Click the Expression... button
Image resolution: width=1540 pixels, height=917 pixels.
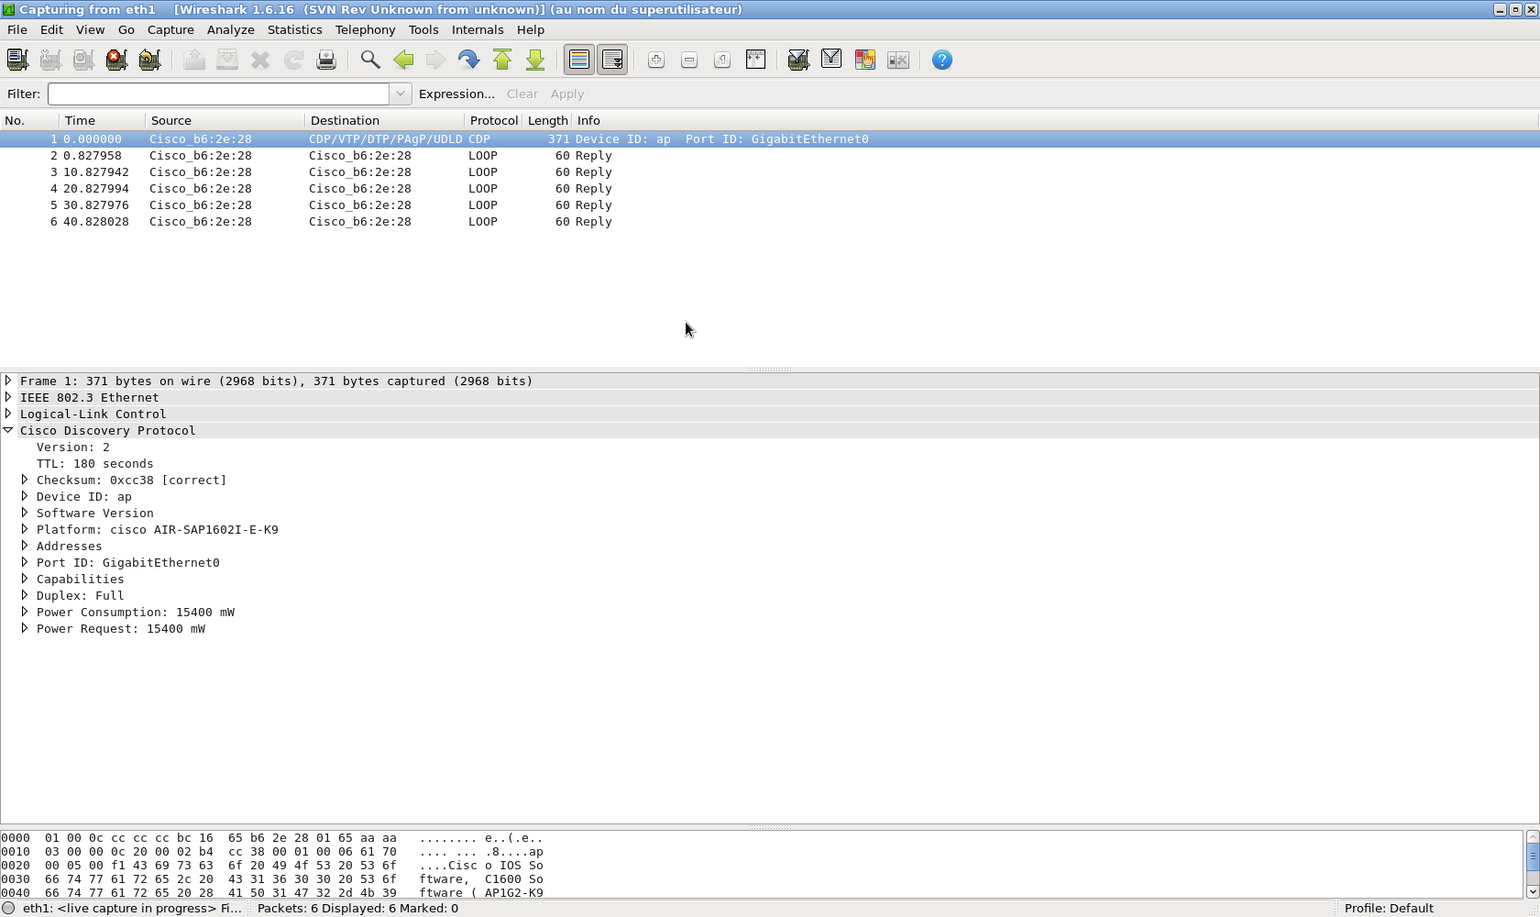coord(456,94)
